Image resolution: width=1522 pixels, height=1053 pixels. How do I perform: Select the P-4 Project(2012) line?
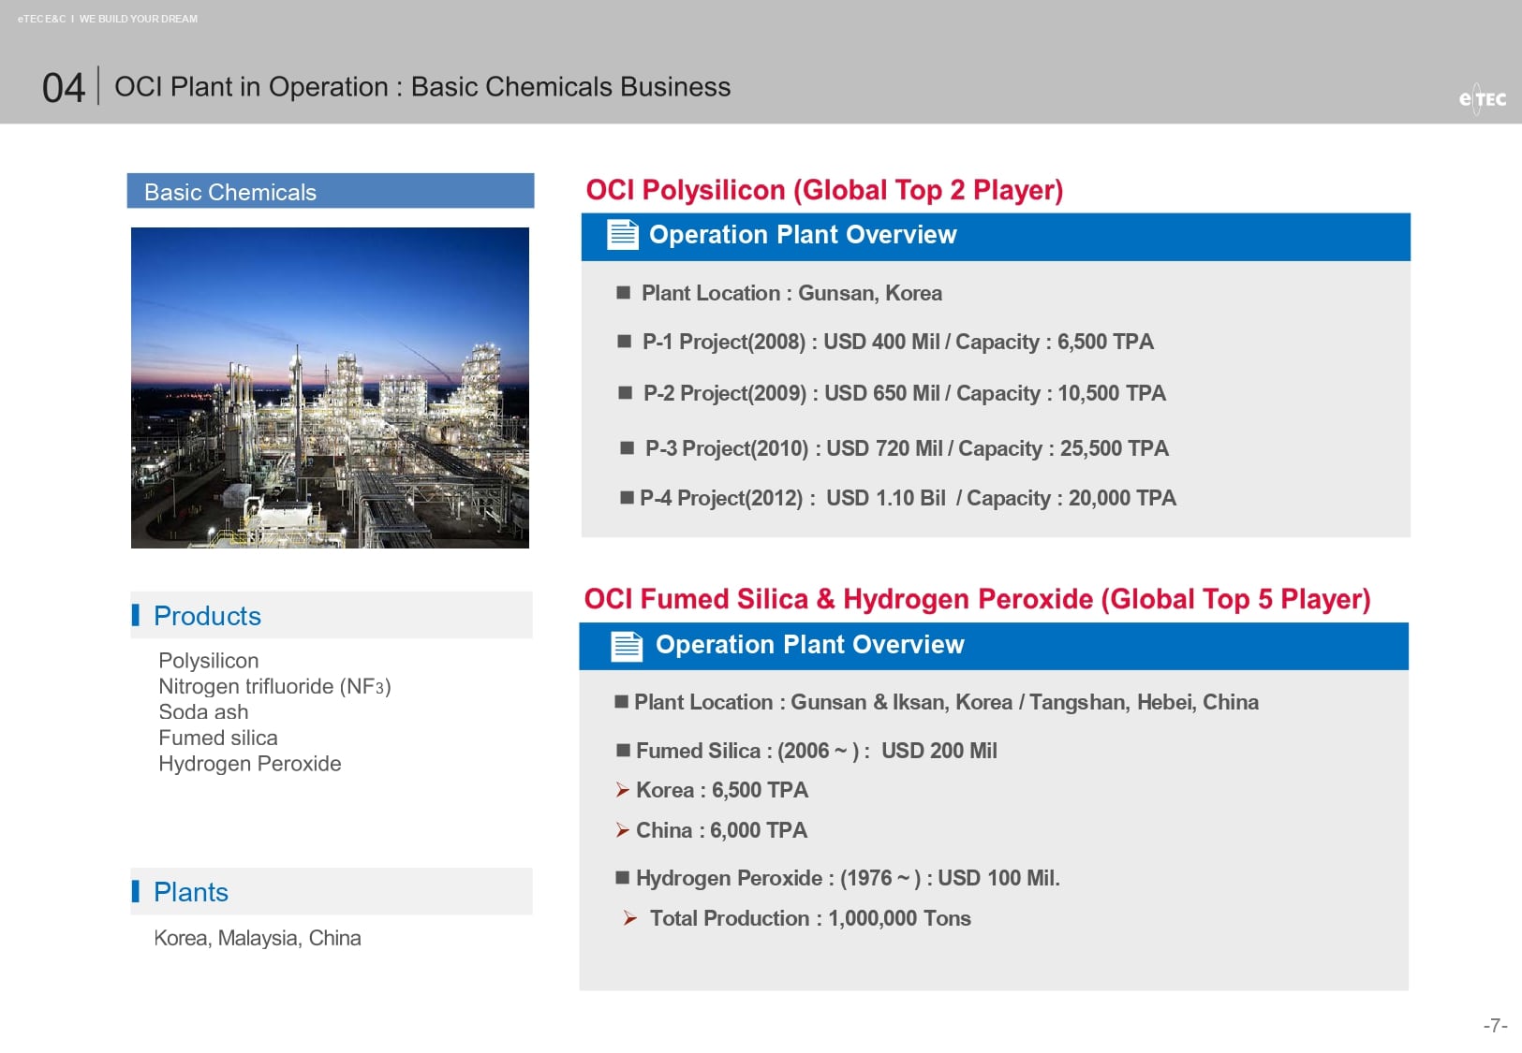908,498
